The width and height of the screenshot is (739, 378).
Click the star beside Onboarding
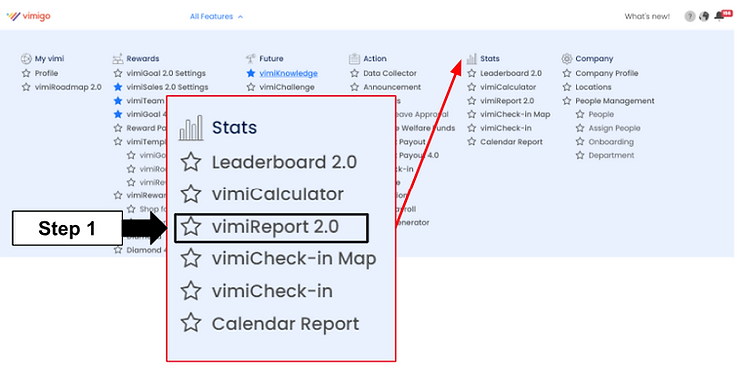(580, 142)
